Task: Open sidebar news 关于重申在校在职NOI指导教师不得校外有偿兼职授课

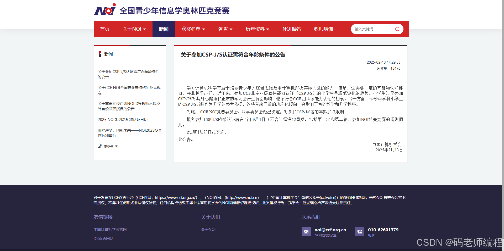Action: [x=129, y=106]
